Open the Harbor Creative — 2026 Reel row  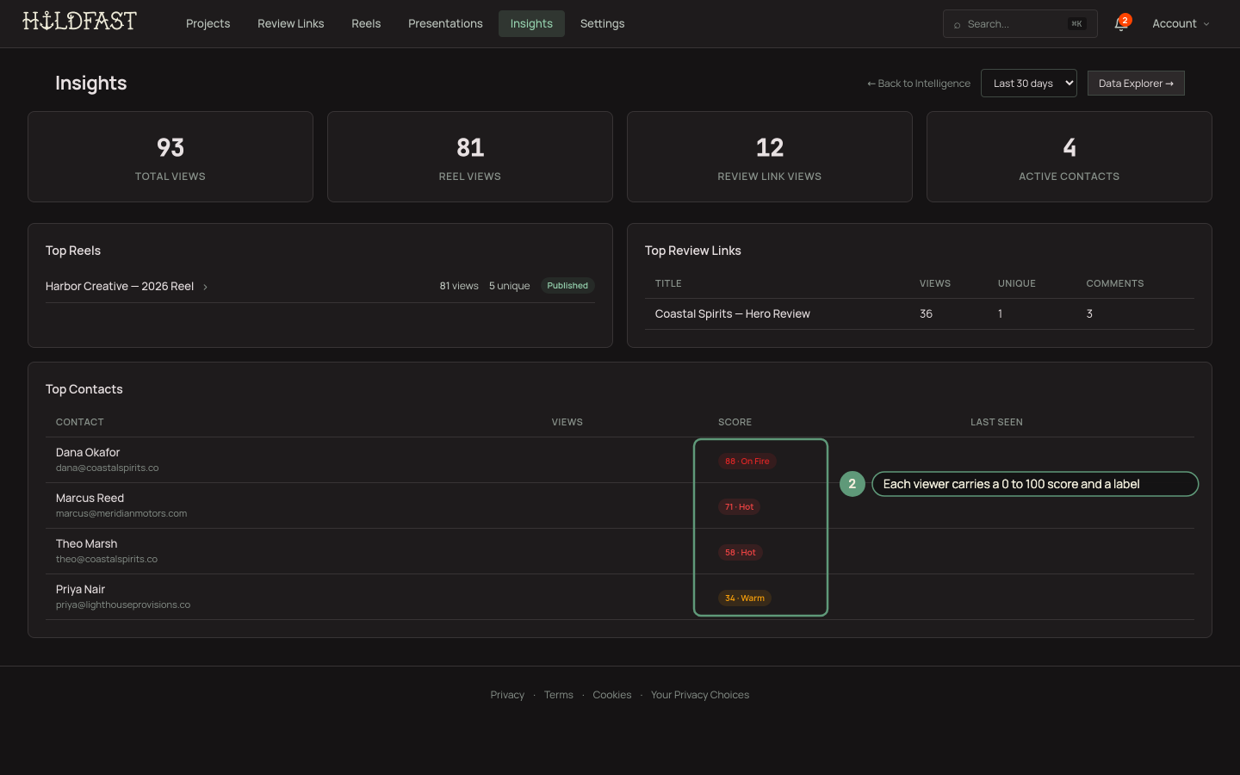click(x=319, y=286)
